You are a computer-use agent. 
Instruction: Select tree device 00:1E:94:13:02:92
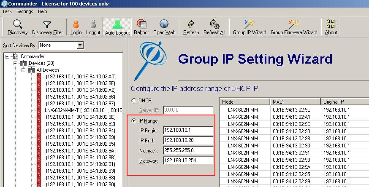tap(81, 124)
